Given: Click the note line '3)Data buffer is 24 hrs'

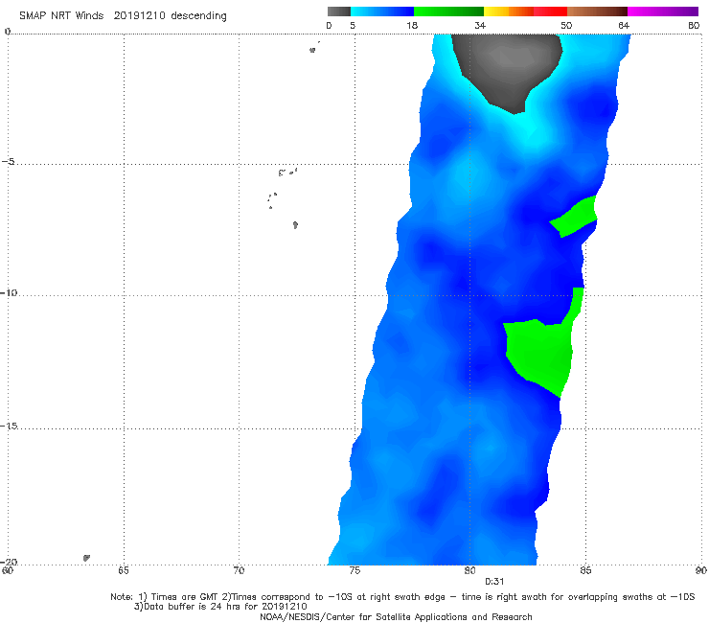Looking at the screenshot, I should [220, 607].
